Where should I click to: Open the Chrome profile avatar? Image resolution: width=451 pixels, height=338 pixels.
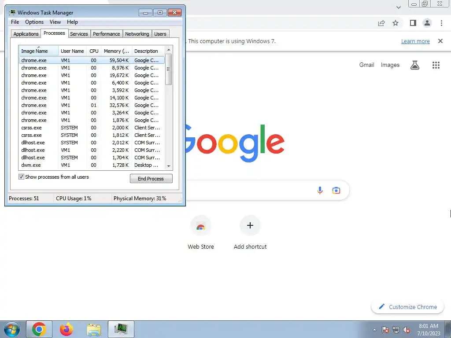coord(427,23)
